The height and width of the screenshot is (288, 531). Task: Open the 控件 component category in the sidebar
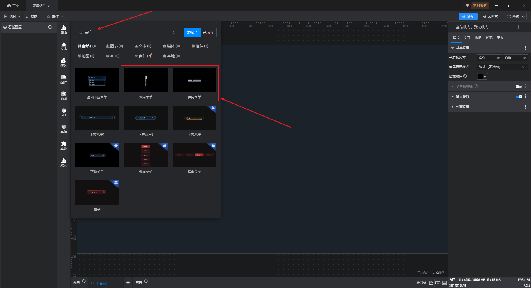64,79
